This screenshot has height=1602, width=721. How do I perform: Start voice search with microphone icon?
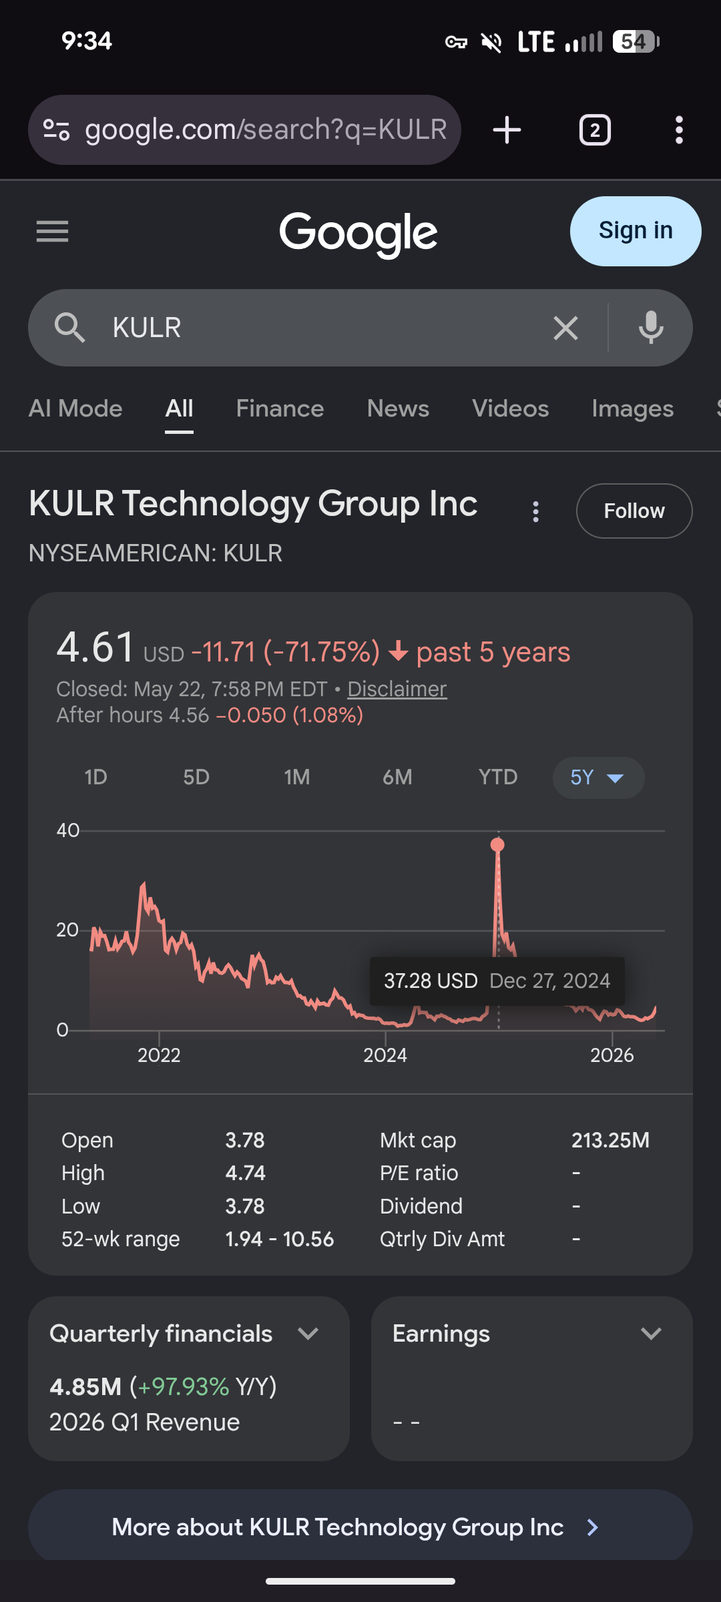pos(651,328)
